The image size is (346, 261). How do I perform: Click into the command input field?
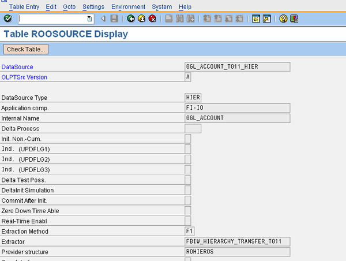52,18
